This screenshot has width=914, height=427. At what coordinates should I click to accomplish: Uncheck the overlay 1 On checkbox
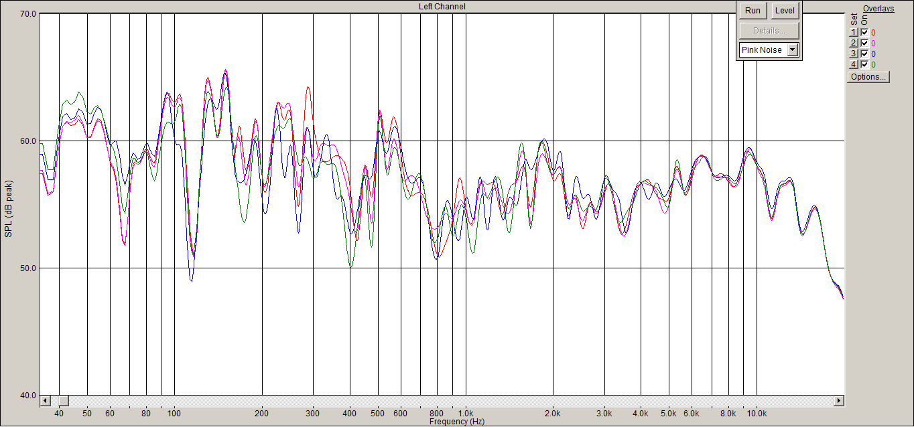(864, 32)
